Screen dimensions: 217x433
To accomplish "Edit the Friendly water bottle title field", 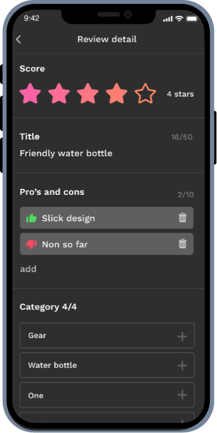I will coord(66,153).
